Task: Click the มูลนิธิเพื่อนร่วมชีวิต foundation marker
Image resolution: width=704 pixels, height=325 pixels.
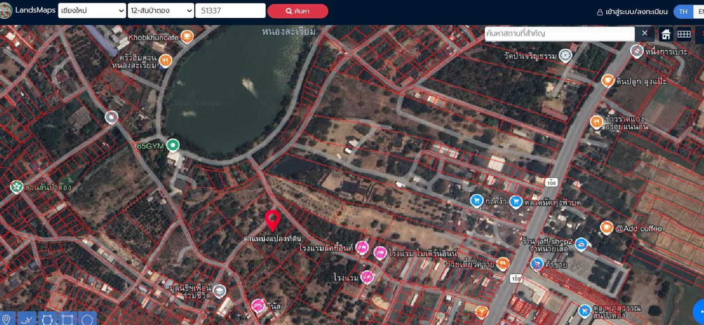Action: click(219, 290)
